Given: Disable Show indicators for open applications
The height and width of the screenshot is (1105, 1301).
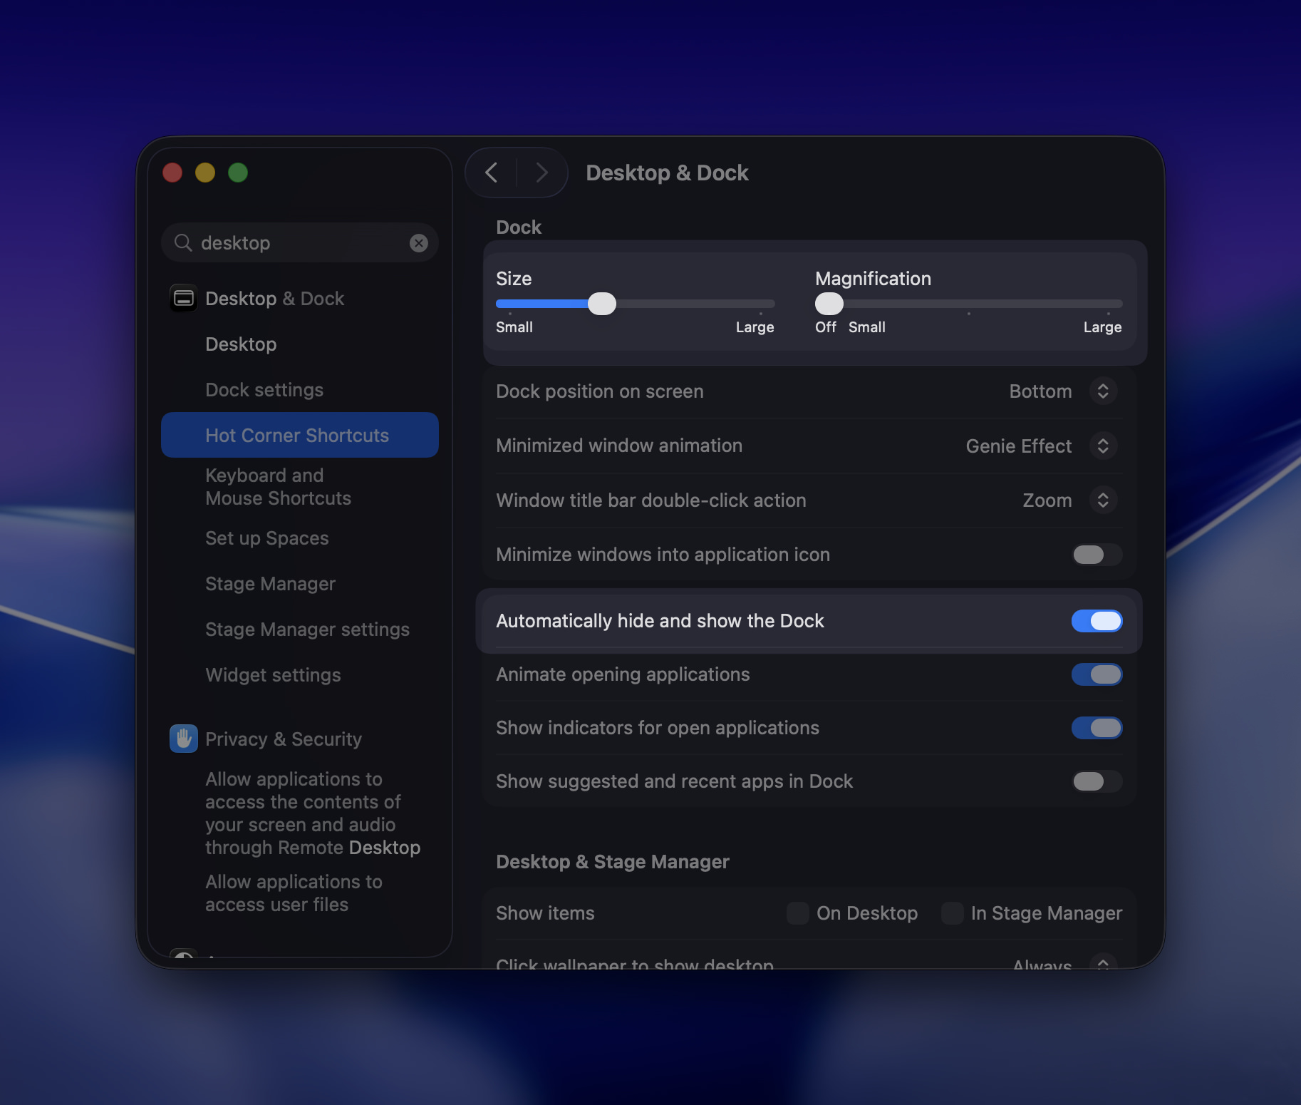Looking at the screenshot, I should pos(1097,728).
